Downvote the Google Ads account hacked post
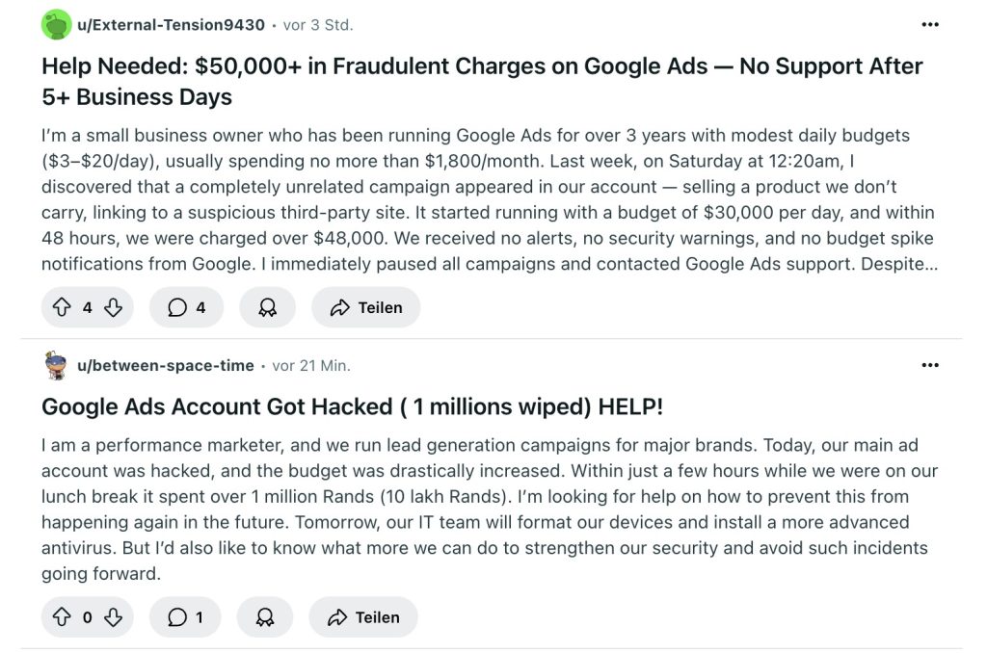The height and width of the screenshot is (653, 987). tap(113, 617)
